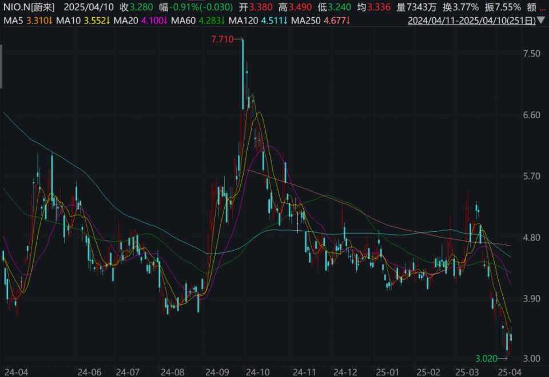This screenshot has width=549, height=377.
Task: Click the gray scrollbar handle on left edge
Action: [x=1, y=66]
